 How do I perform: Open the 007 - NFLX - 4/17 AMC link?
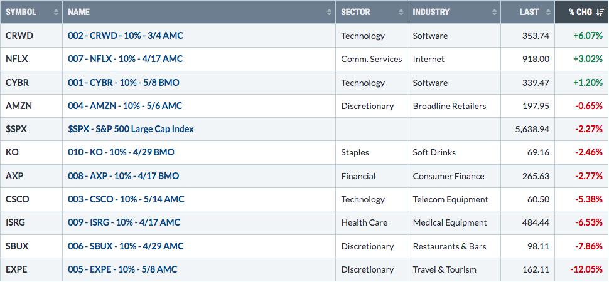click(x=125, y=59)
